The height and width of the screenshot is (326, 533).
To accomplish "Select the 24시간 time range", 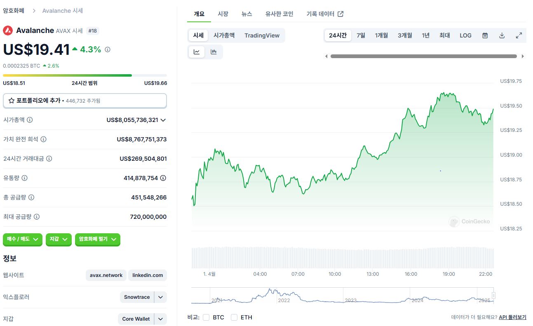I will pos(338,35).
